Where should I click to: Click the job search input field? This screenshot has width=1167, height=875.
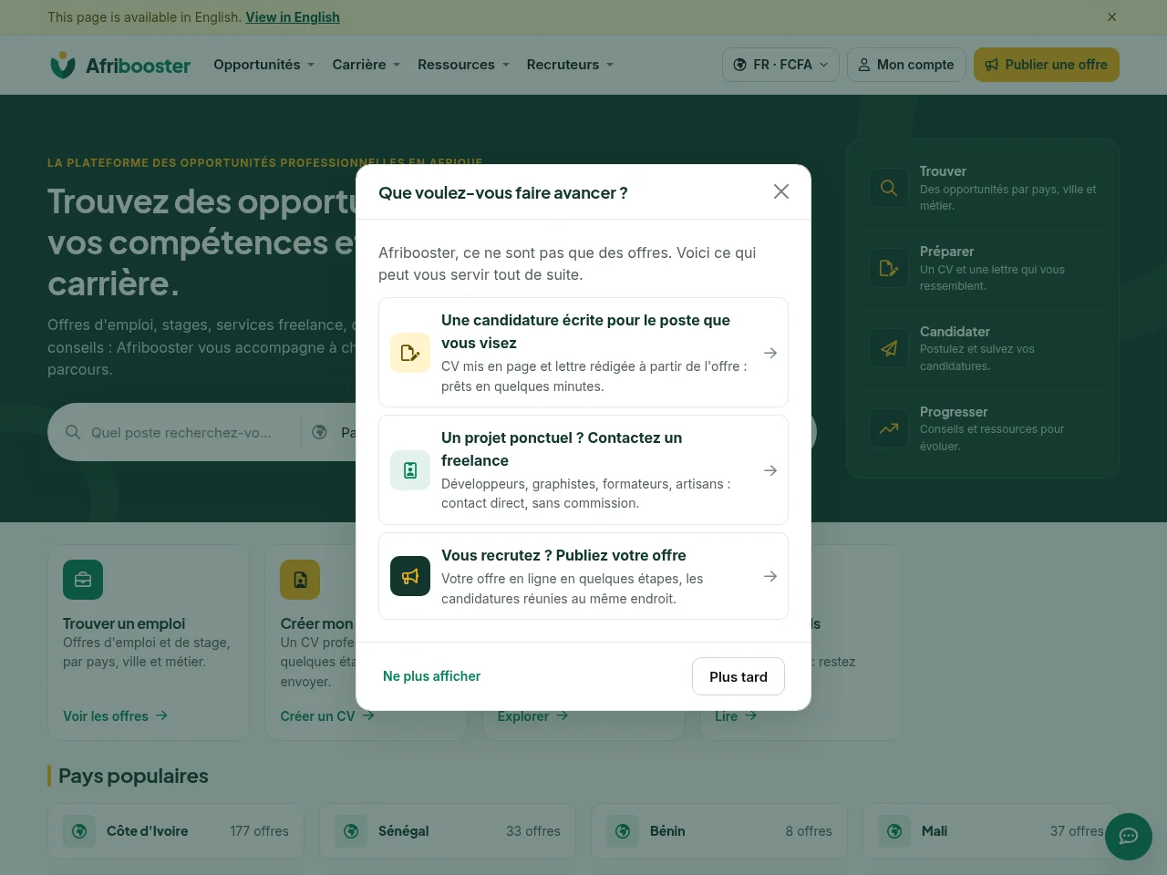181,432
